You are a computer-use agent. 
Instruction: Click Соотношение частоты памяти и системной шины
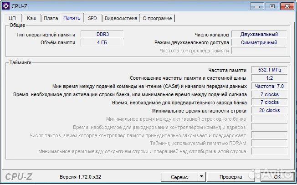(x=188, y=78)
